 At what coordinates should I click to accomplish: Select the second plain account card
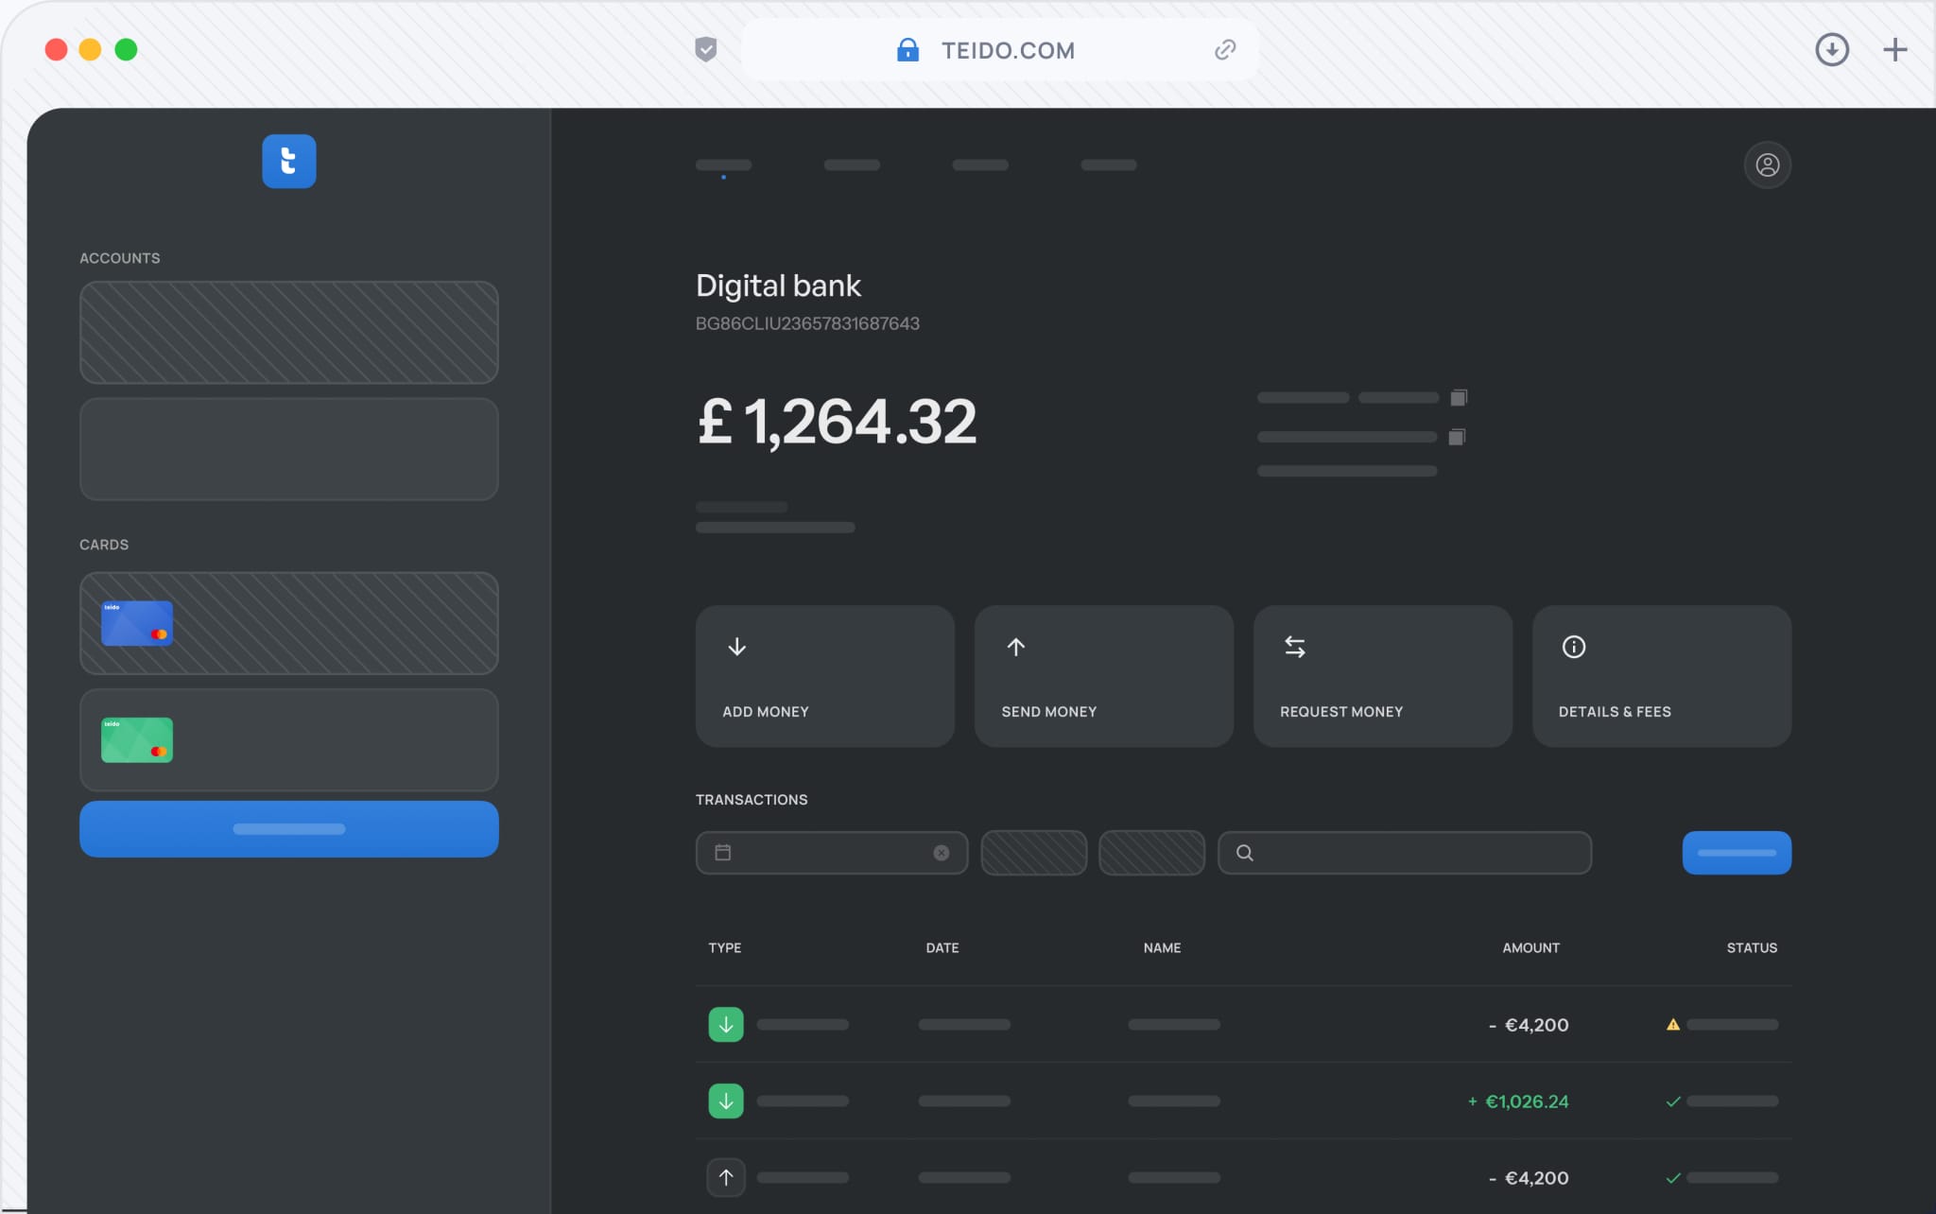pos(289,449)
